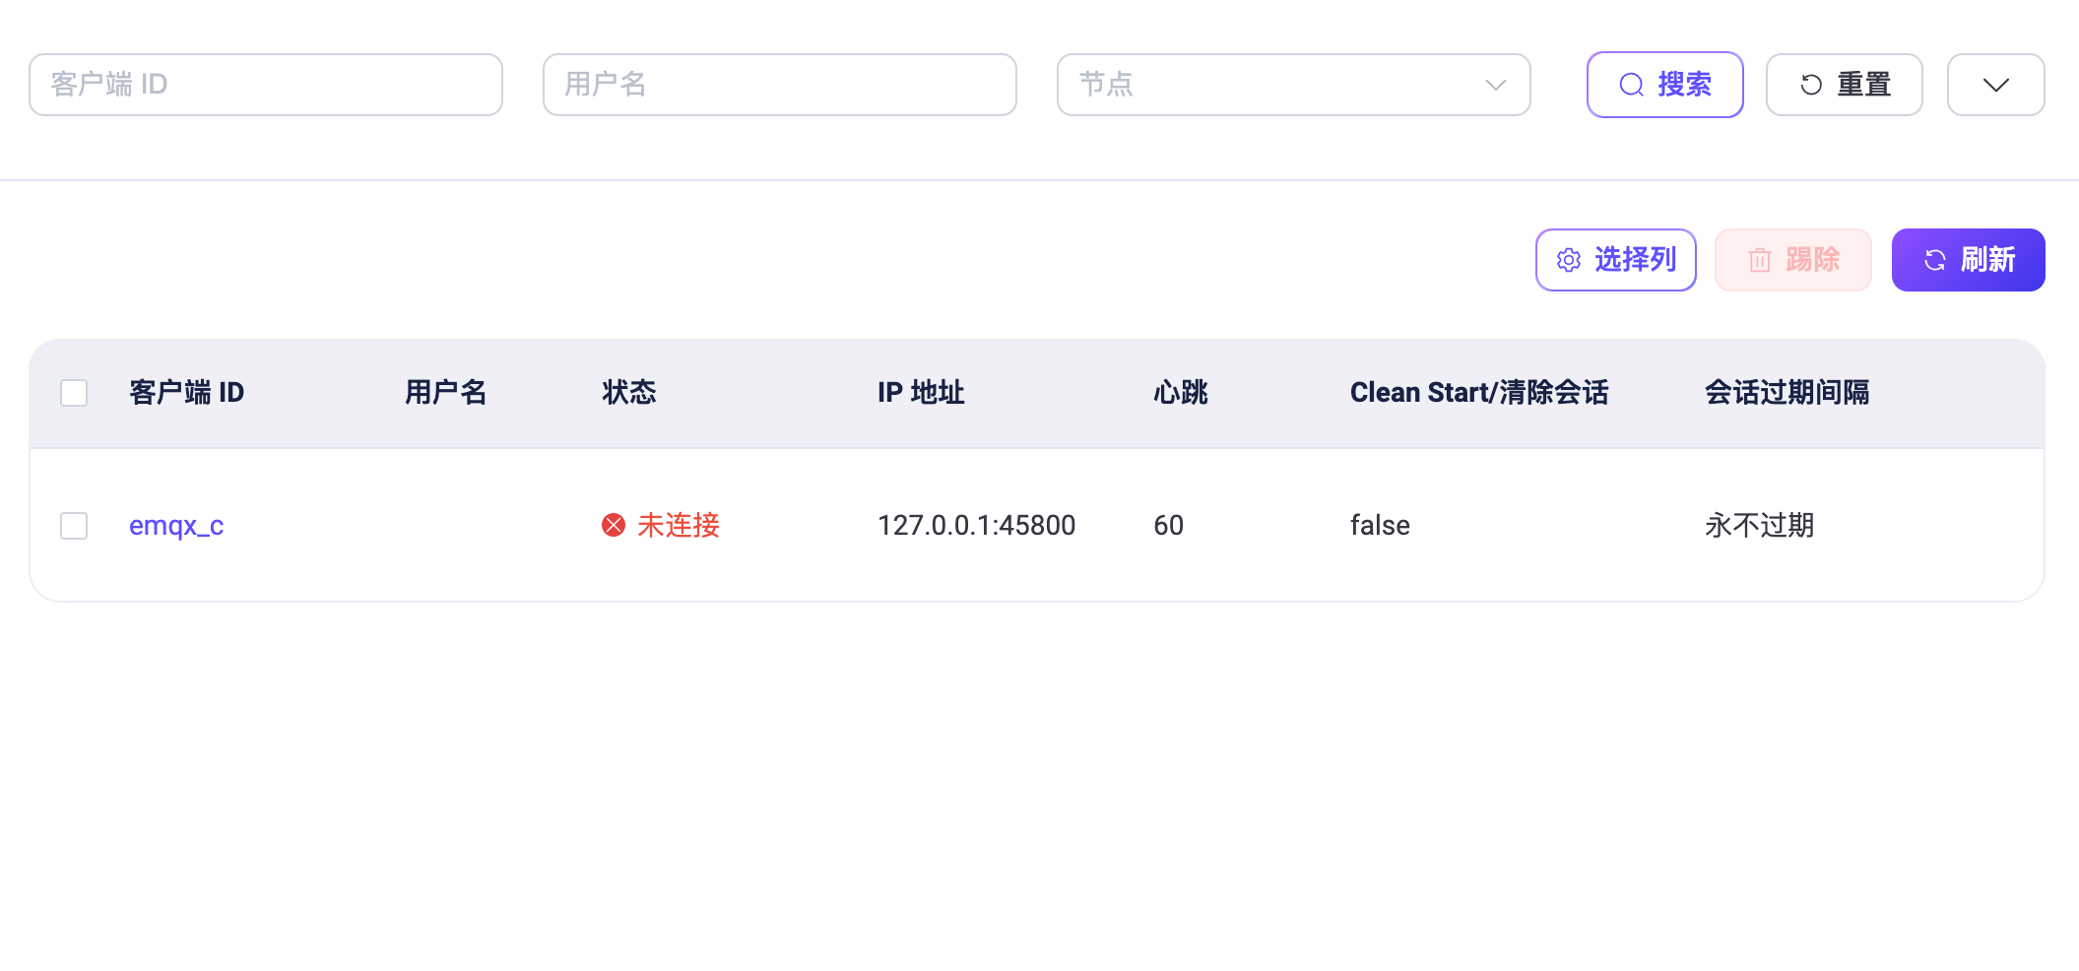This screenshot has height=971, width=2079.
Task: Click the reset circular arrow icon beside 重置
Action: click(1811, 85)
